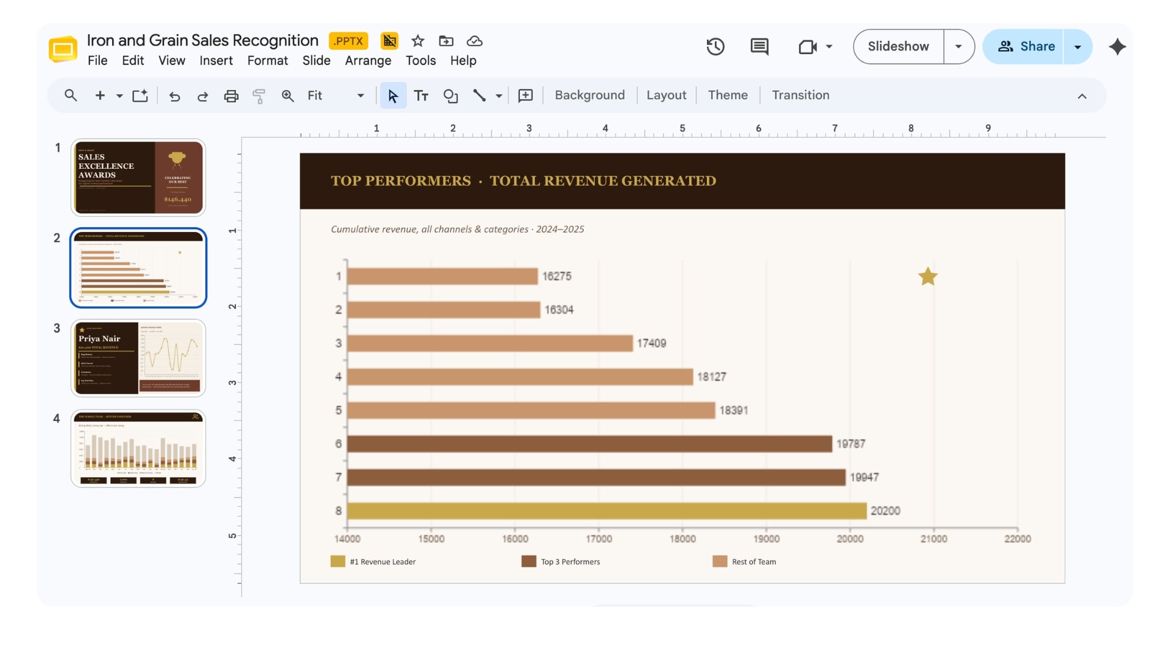Screen dimensions: 1170x658
Task: Open Slideshow options dropdown arrow
Action: (959, 46)
